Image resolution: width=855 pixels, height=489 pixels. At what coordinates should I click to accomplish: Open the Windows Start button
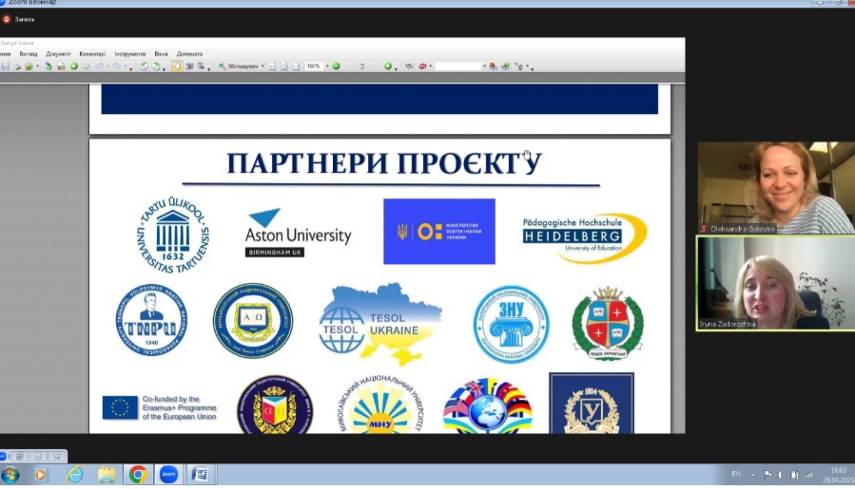[x=10, y=475]
